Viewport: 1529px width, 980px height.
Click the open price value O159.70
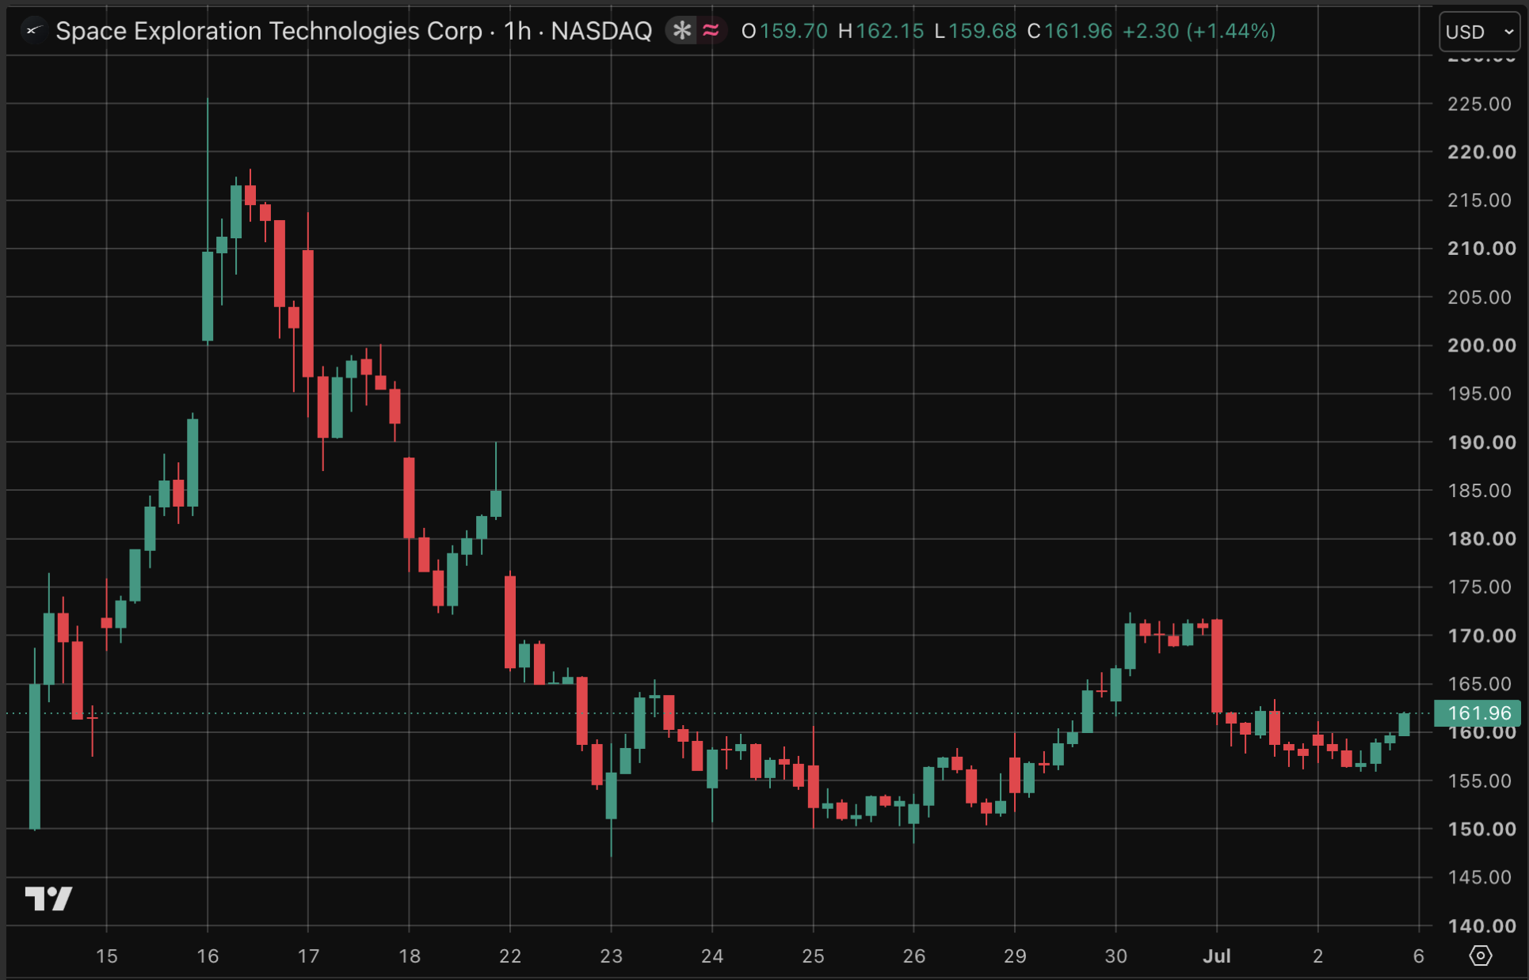(784, 31)
